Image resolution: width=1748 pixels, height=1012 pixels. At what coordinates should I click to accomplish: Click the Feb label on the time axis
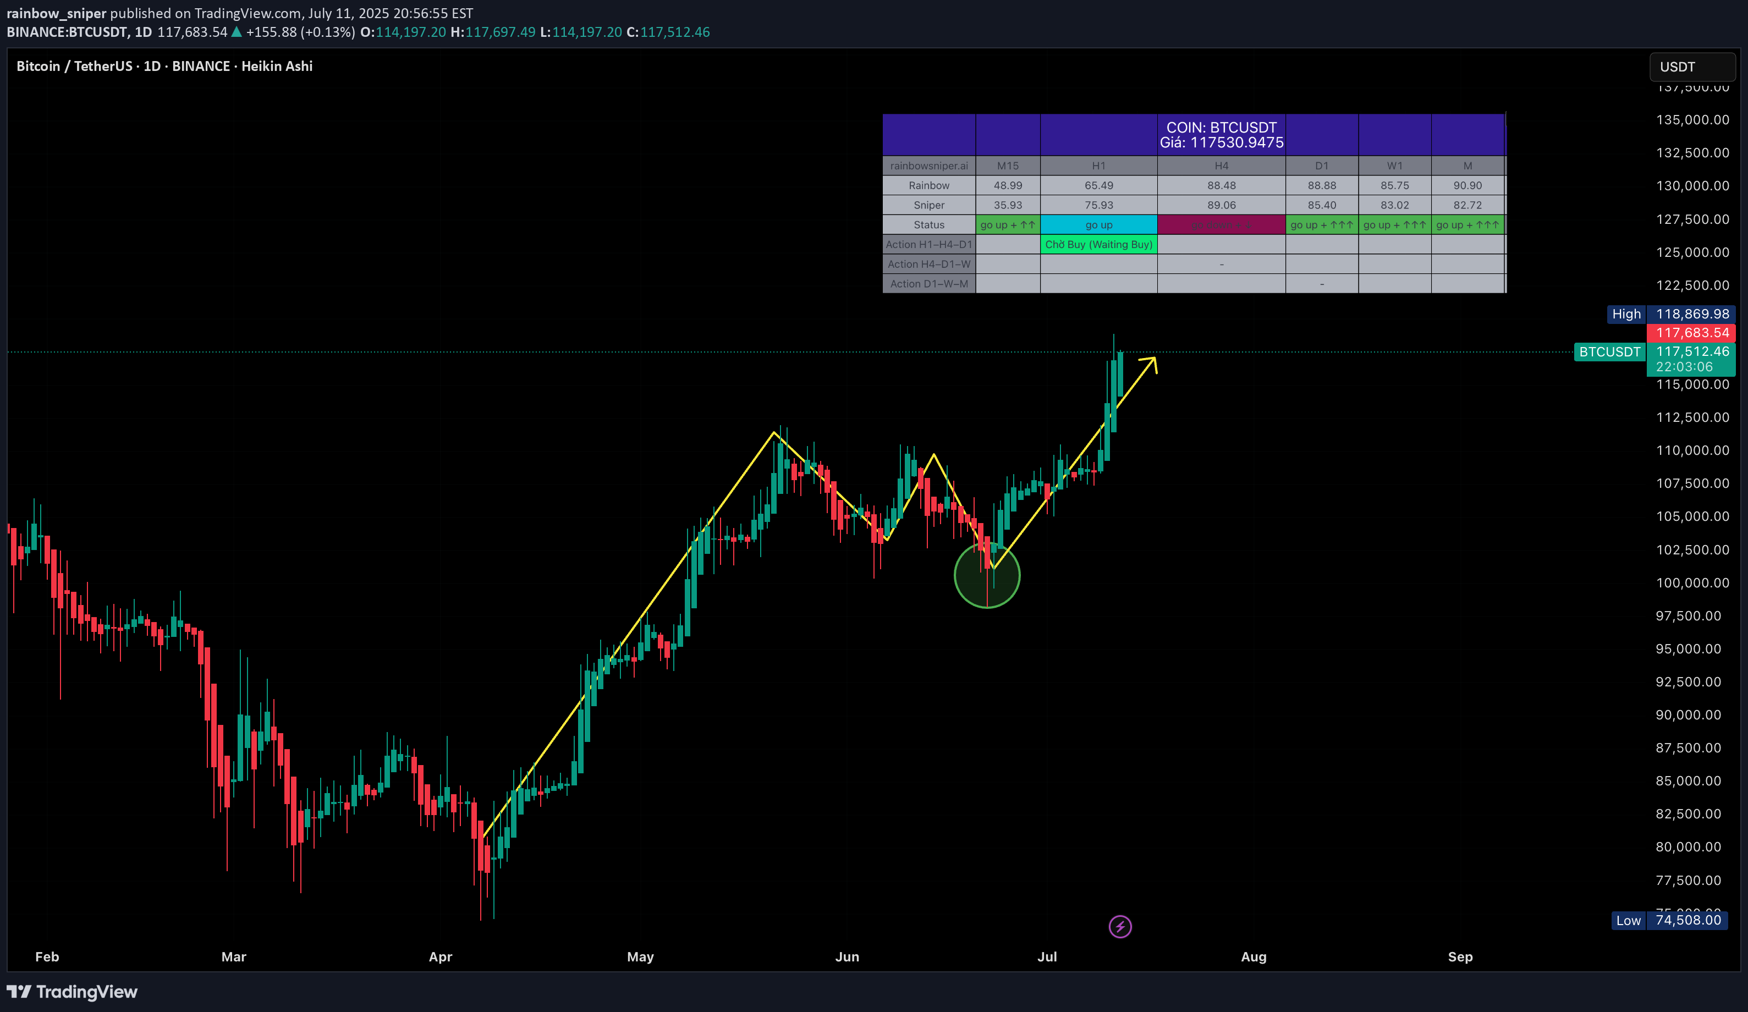coord(47,956)
